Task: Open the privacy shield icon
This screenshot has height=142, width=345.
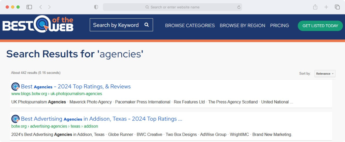Action: (96, 7)
